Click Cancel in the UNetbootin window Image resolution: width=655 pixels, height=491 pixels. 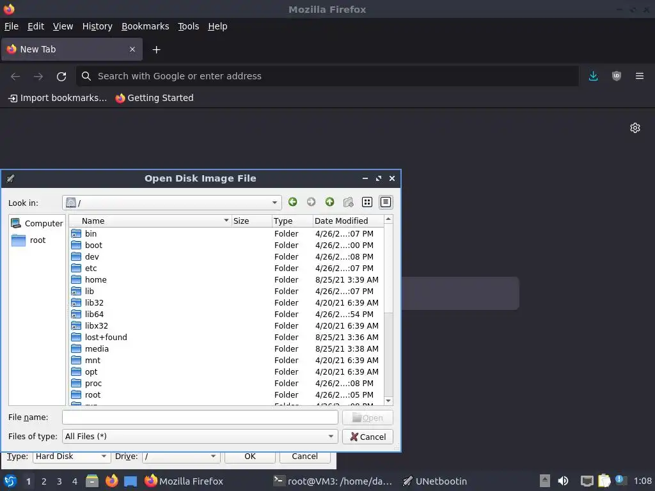[305, 456]
